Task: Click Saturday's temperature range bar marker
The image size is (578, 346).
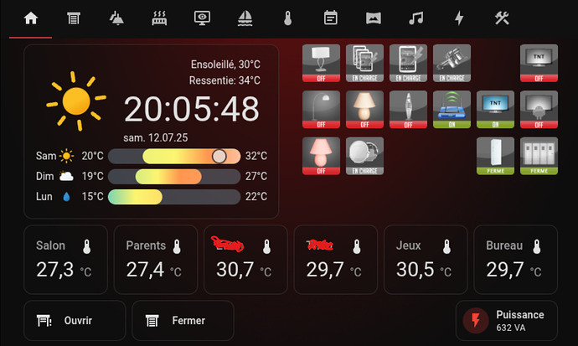Action: pos(219,156)
